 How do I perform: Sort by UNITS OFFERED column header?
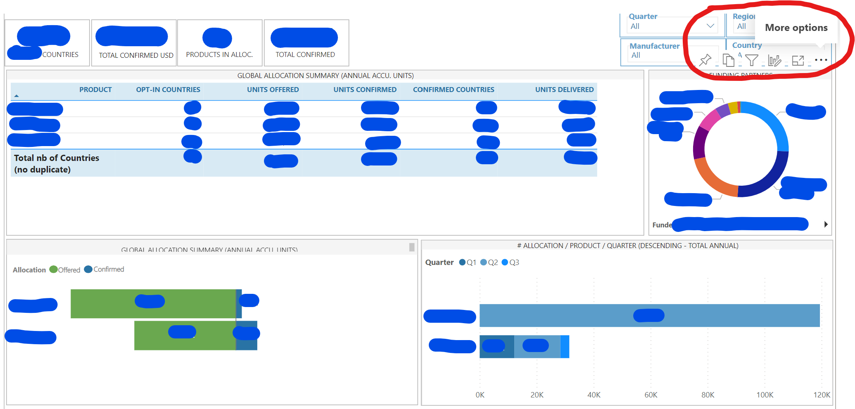pos(273,90)
